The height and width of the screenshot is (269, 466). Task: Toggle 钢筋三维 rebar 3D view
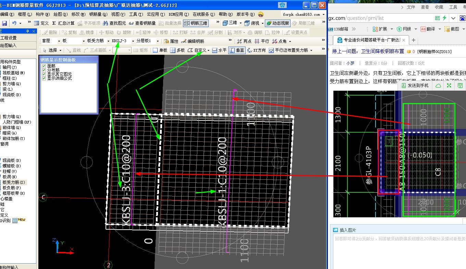point(196,23)
